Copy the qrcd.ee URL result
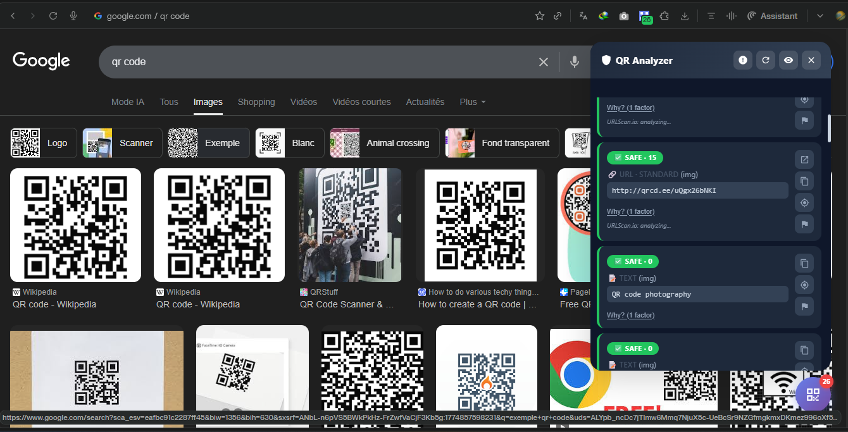848x432 pixels. [804, 182]
